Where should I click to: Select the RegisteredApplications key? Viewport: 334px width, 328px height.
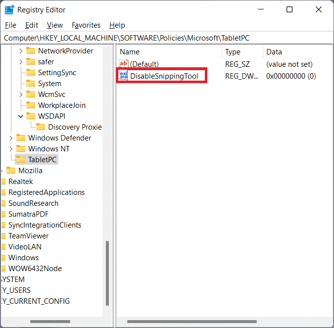pos(47,192)
